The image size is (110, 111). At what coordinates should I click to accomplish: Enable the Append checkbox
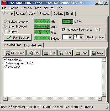point(6,31)
